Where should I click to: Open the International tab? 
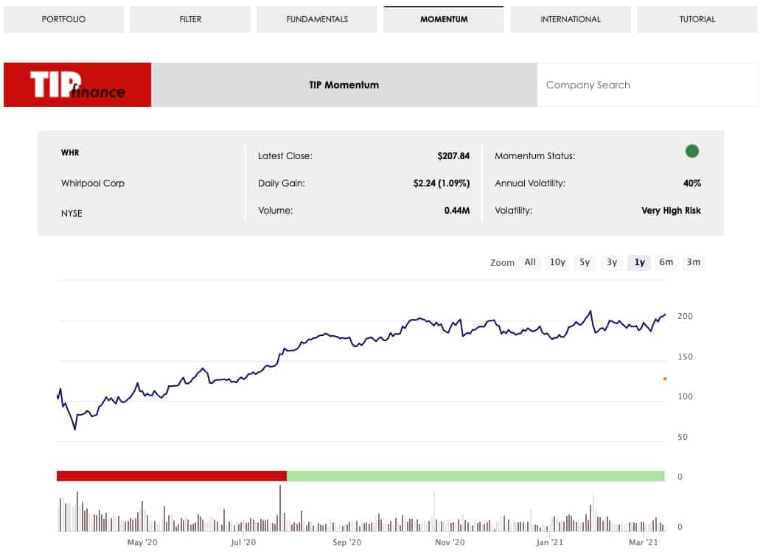571,19
